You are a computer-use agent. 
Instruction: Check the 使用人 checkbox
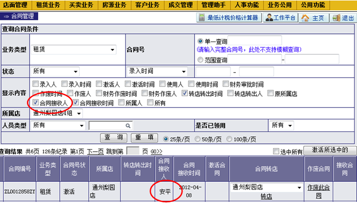pyautogui.click(x=162, y=84)
